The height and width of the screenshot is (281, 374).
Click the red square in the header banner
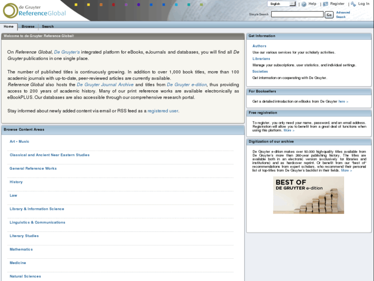(x=114, y=5)
